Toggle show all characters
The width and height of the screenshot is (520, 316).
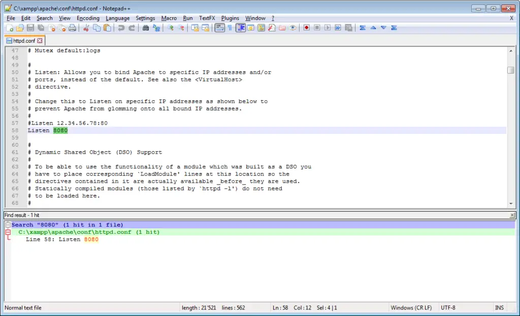[230, 28]
